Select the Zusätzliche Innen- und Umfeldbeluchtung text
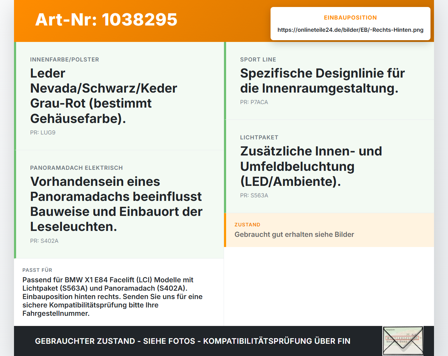448x356 pixels. pos(311,166)
